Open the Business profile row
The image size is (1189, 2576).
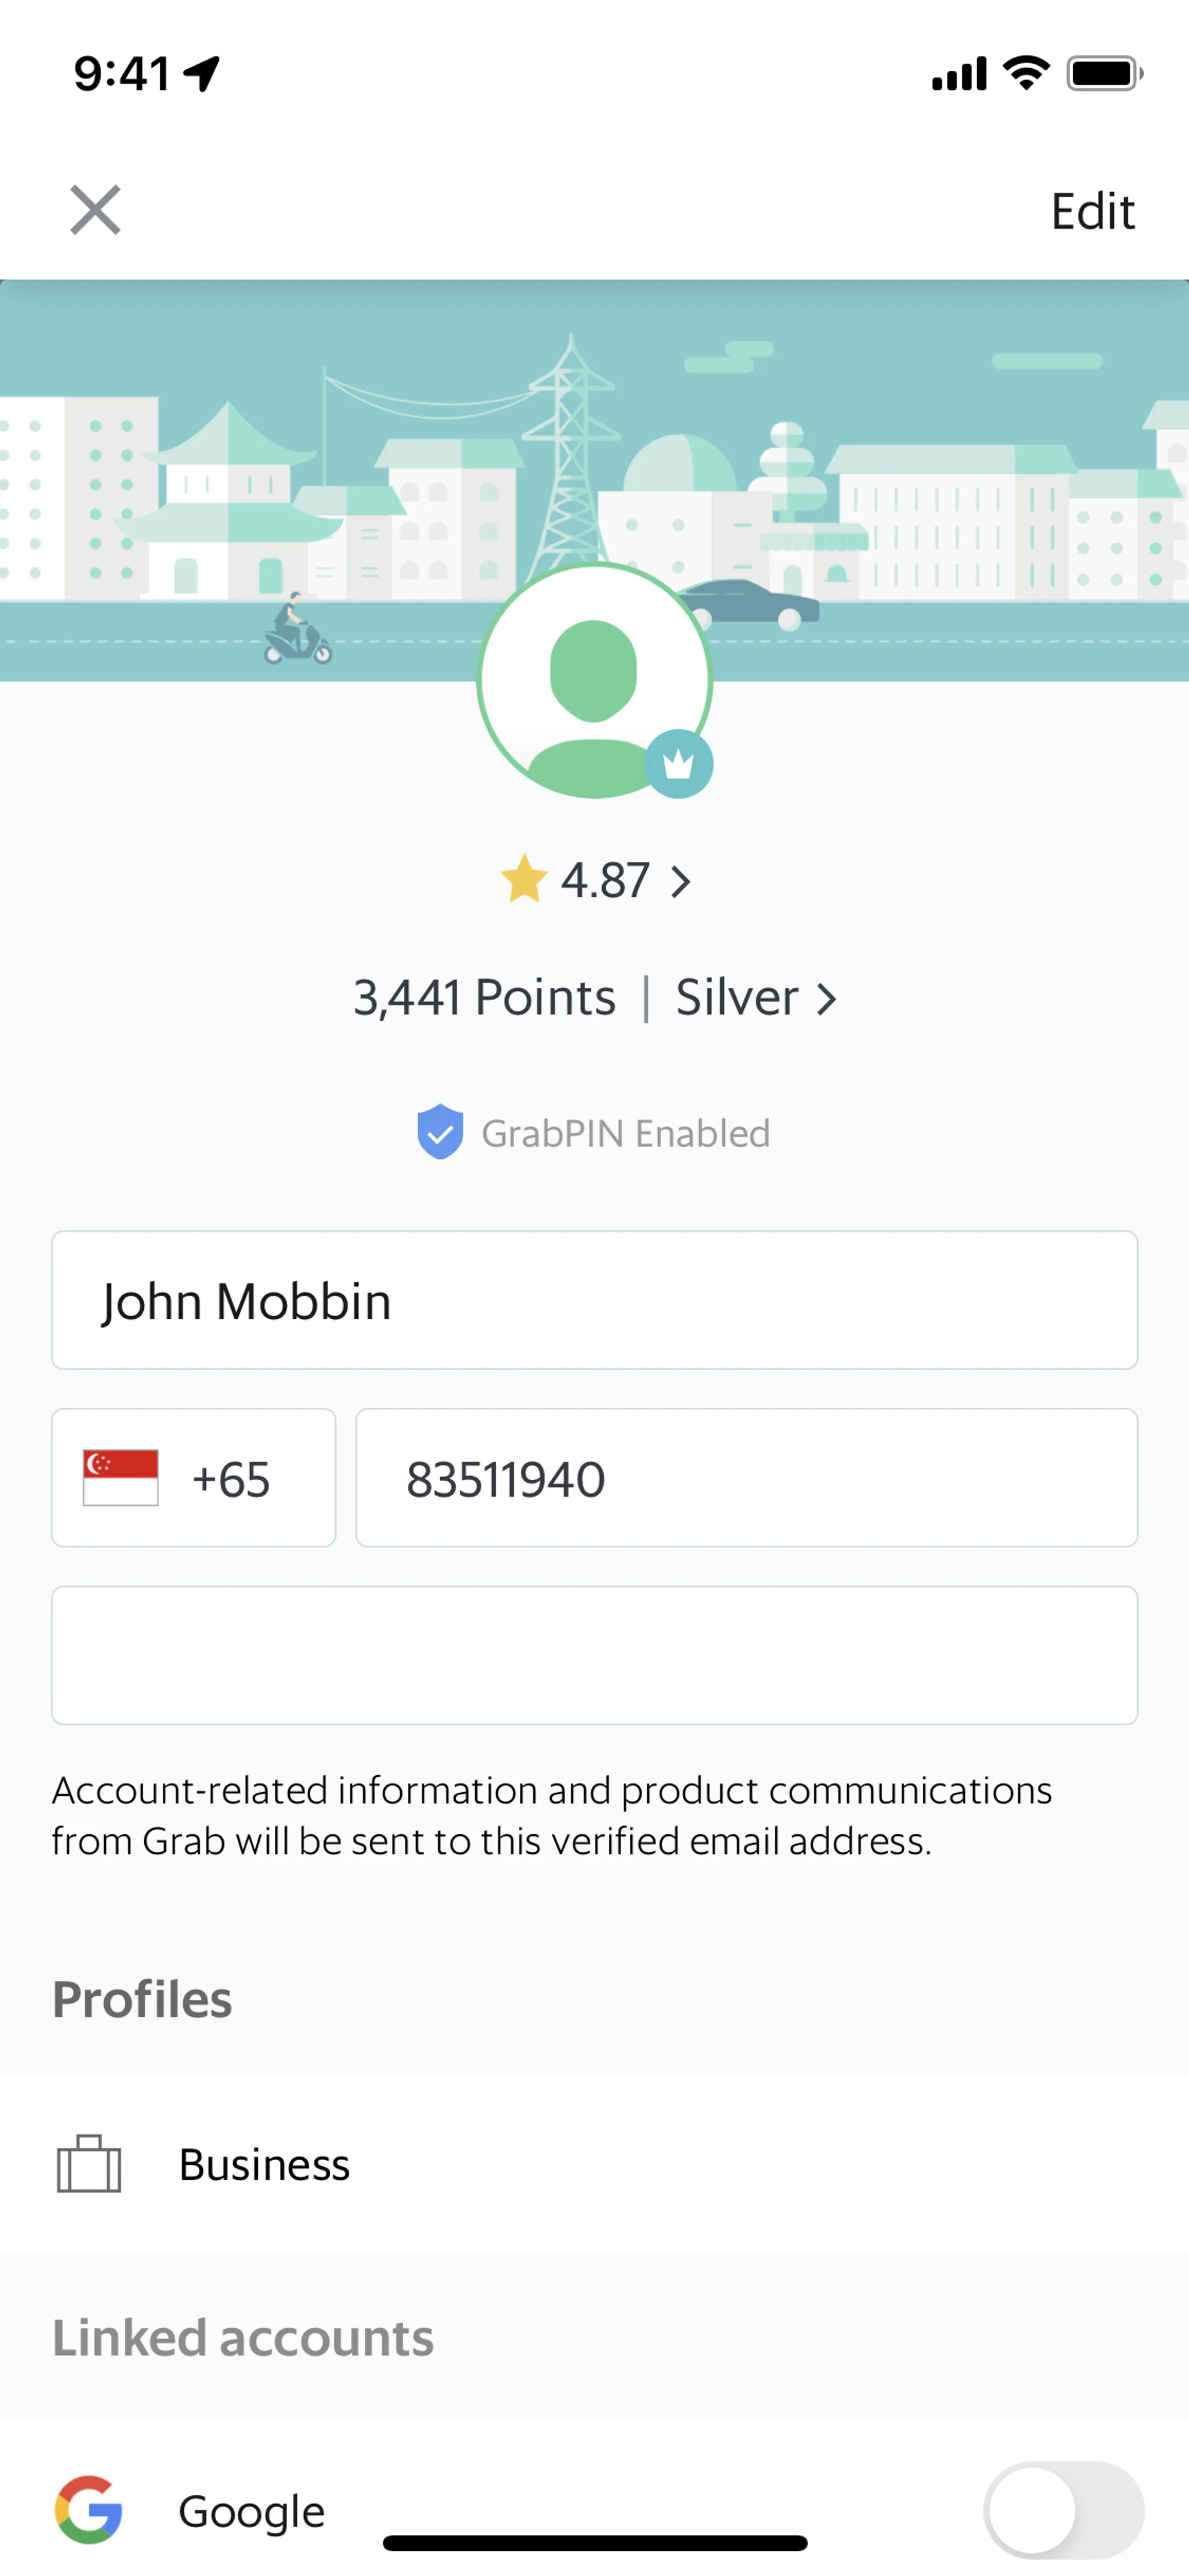(x=593, y=2164)
